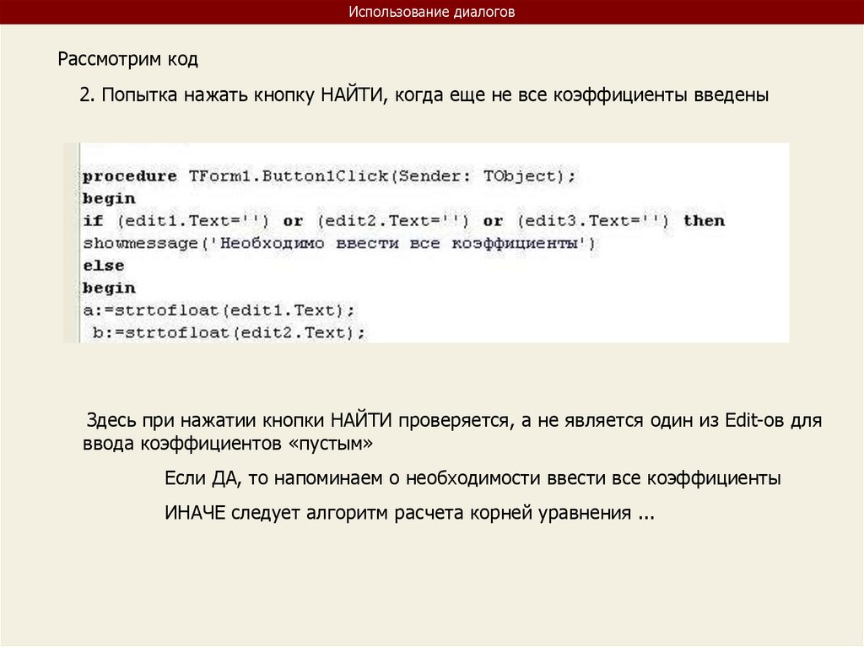Click the code screenshot image
The height and width of the screenshot is (647, 864).
pos(426,242)
